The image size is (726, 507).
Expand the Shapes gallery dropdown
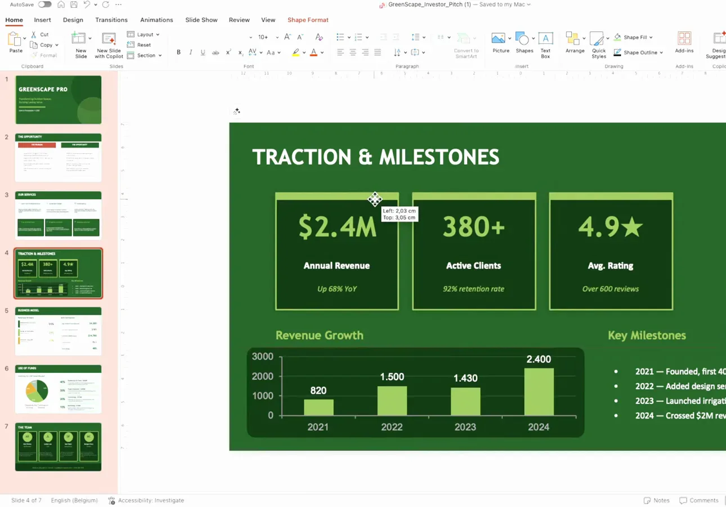click(x=533, y=38)
